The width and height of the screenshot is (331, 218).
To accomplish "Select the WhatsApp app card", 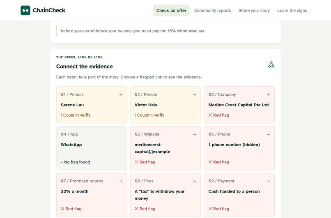I will (x=92, y=148).
